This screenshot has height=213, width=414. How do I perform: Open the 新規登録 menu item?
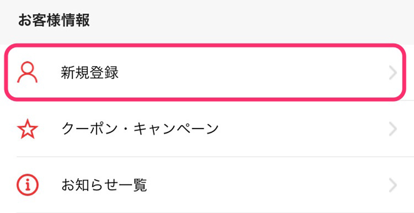205,72
